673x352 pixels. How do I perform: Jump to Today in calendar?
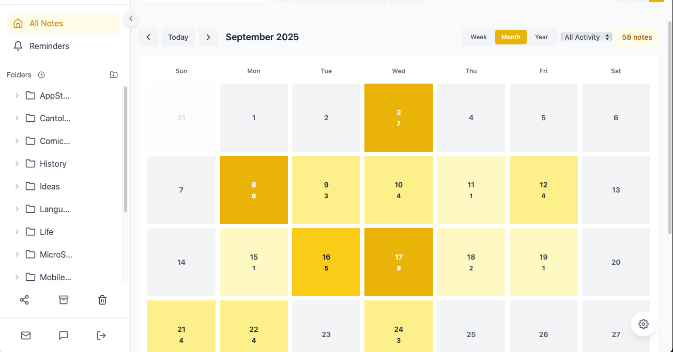tap(178, 37)
